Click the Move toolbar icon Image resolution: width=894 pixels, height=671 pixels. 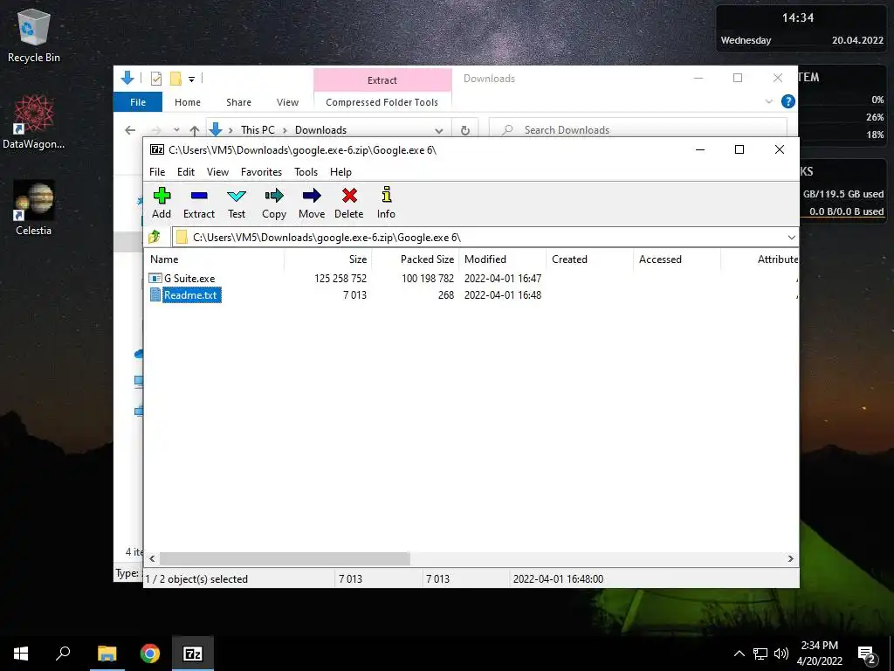[x=312, y=203]
